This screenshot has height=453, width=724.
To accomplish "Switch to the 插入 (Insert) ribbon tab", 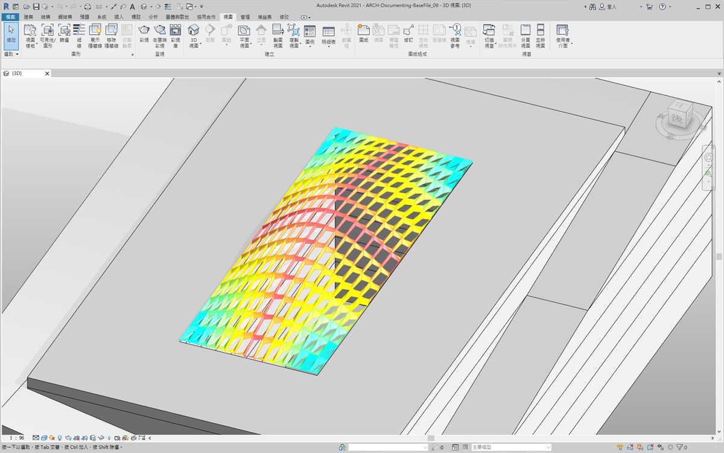I will (119, 17).
